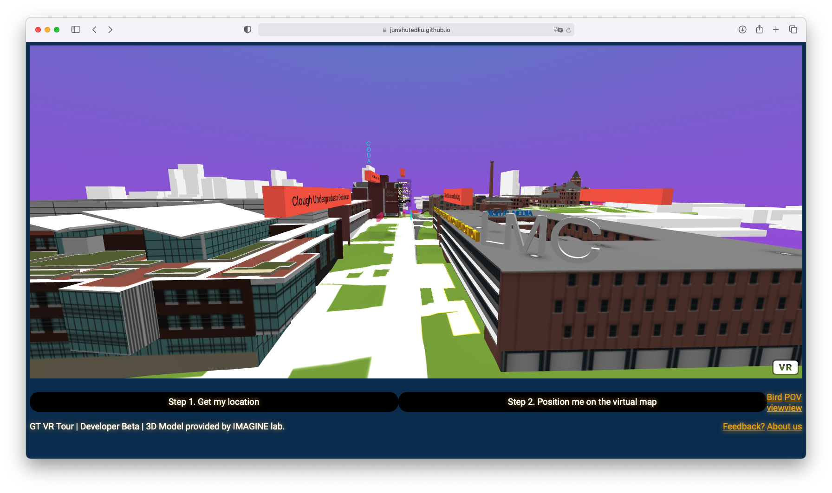
Task: Open the About us link
Action: click(784, 426)
